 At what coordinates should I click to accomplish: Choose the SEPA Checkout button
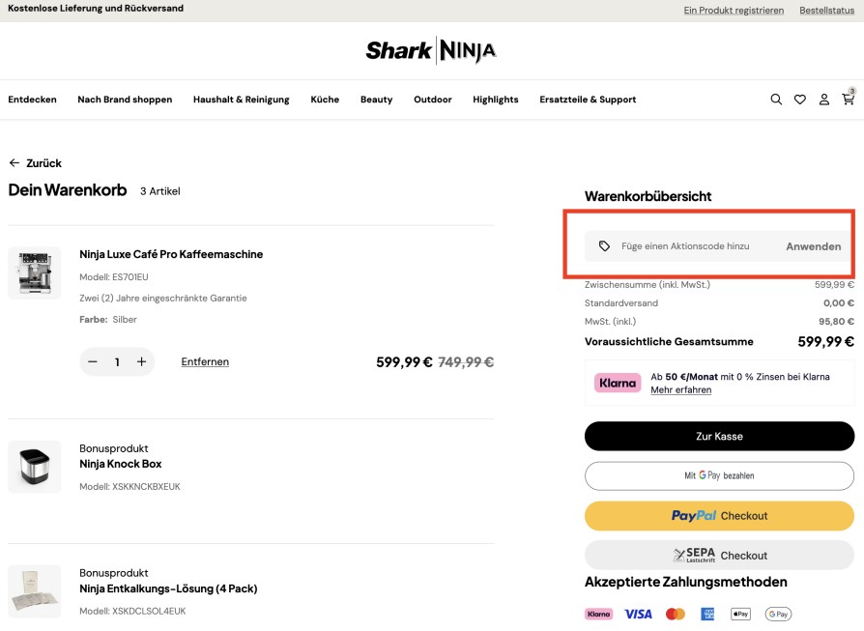point(719,555)
